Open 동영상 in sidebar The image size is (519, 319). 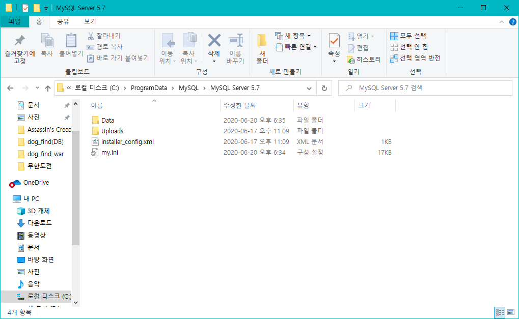[32, 235]
